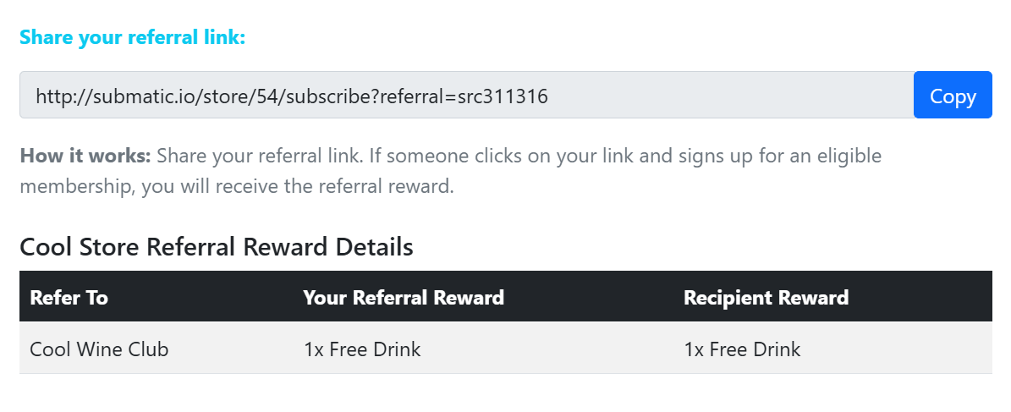Select the referral link input field

[x=467, y=95]
